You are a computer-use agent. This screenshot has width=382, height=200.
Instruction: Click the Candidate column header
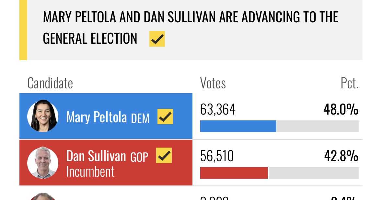pos(50,83)
